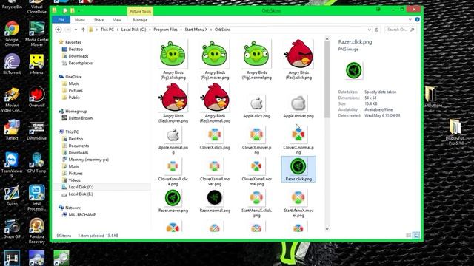Select Razer.mover.png icon file

tap(173, 201)
